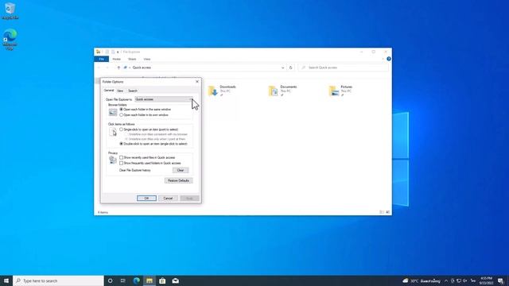
Task: Click the taskbar clock and date
Action: (486, 280)
